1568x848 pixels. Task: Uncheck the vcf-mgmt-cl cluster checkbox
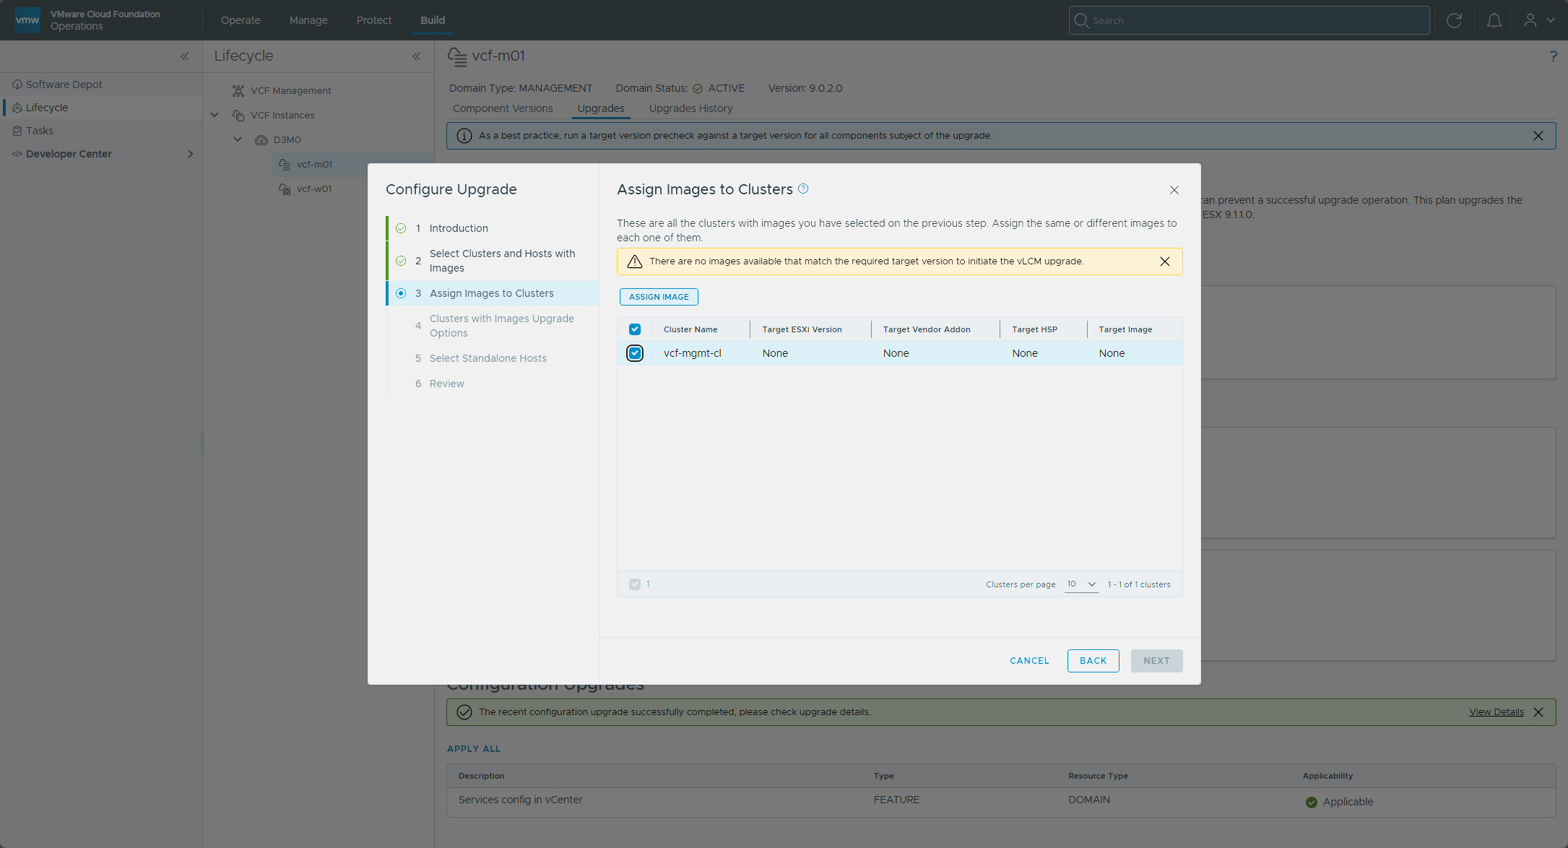pyautogui.click(x=635, y=353)
